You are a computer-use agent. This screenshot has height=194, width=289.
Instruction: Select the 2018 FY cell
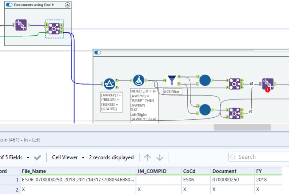point(268,180)
